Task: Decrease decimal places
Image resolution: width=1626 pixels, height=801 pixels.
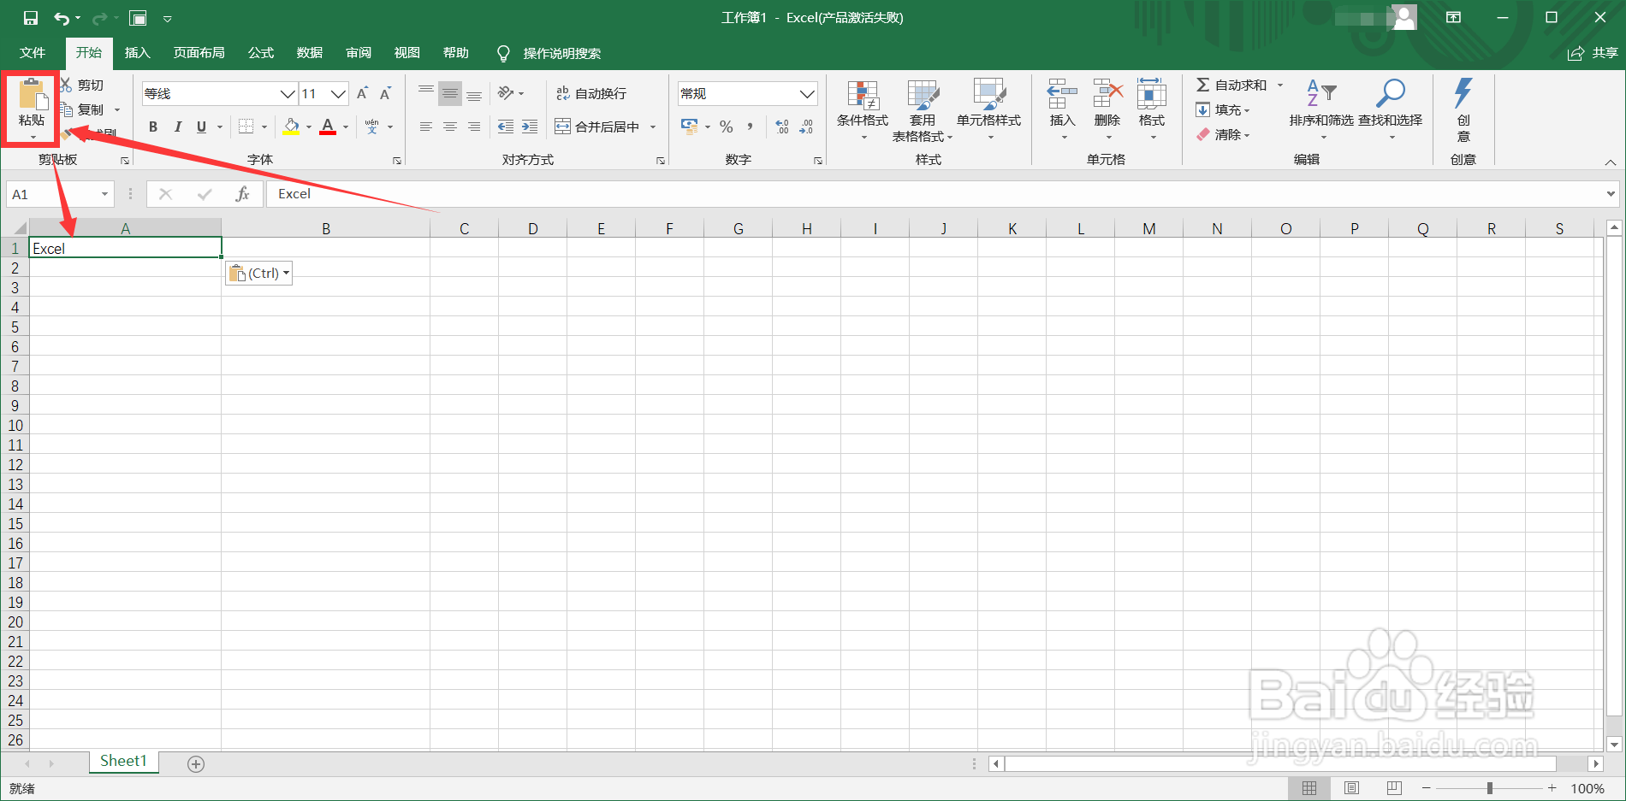Action: coord(806,127)
